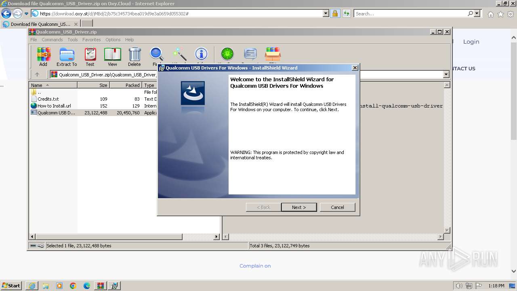Screen dimensions: 517x291
Task: Open IE recent pages dropdown arrow
Action: pos(26,14)
